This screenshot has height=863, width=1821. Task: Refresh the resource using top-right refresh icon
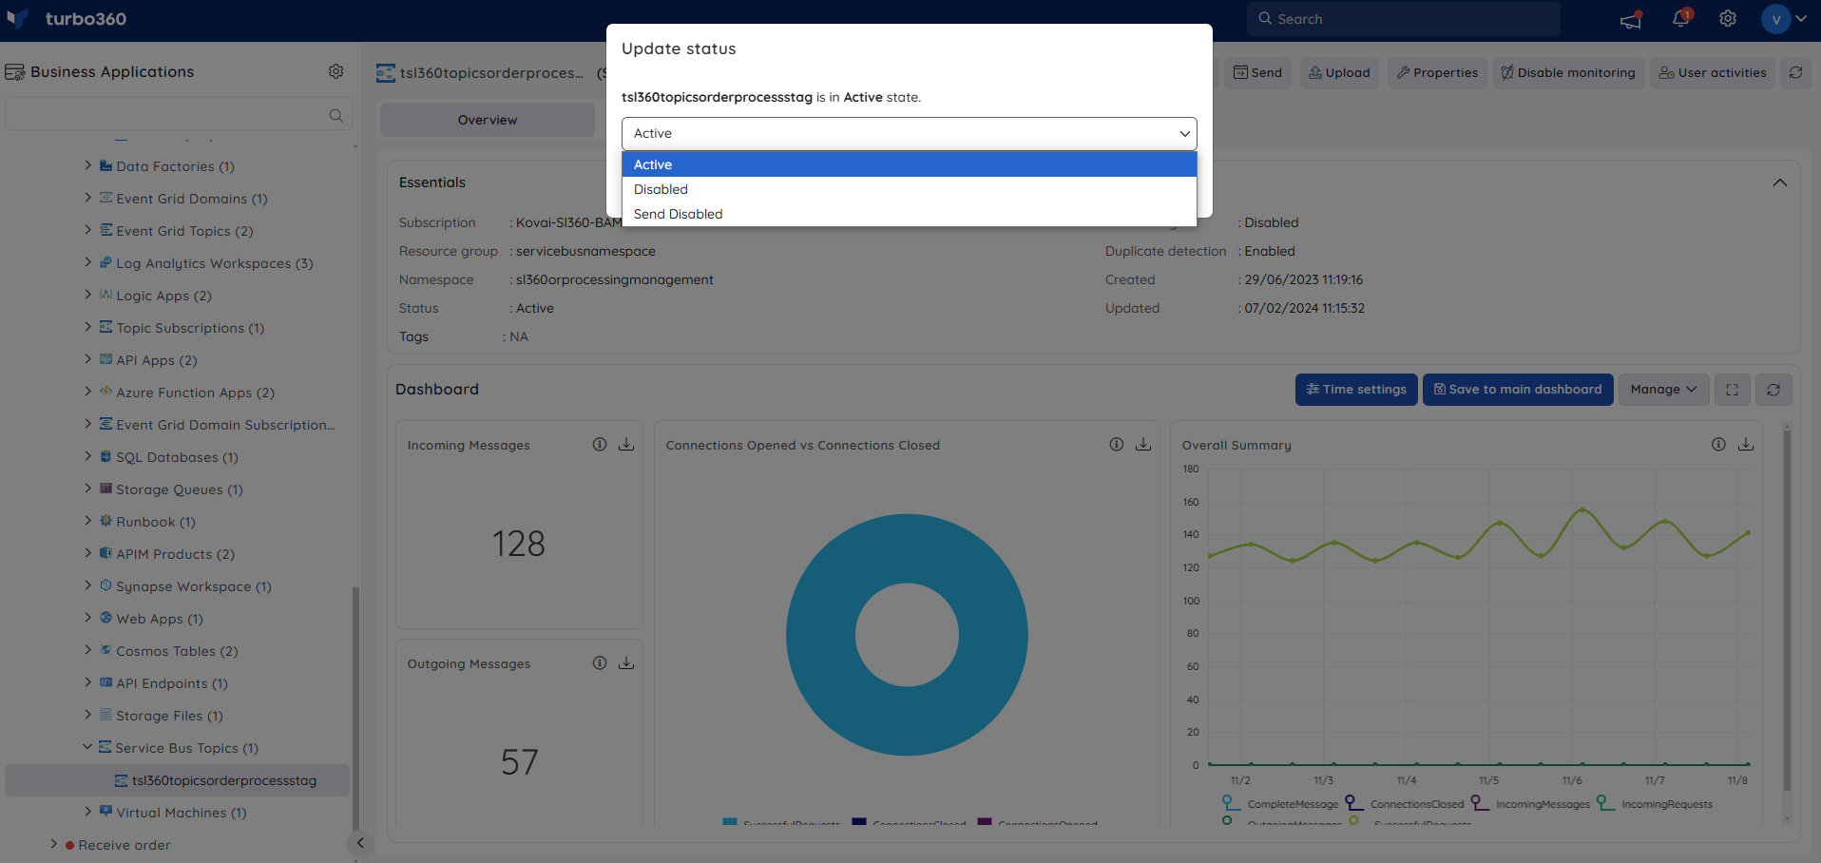click(x=1795, y=72)
